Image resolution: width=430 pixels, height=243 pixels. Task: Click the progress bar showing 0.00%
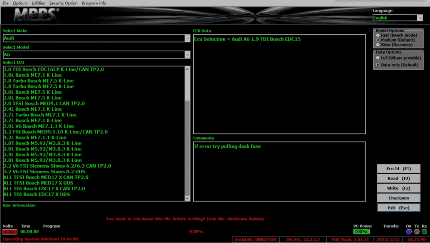196,231
